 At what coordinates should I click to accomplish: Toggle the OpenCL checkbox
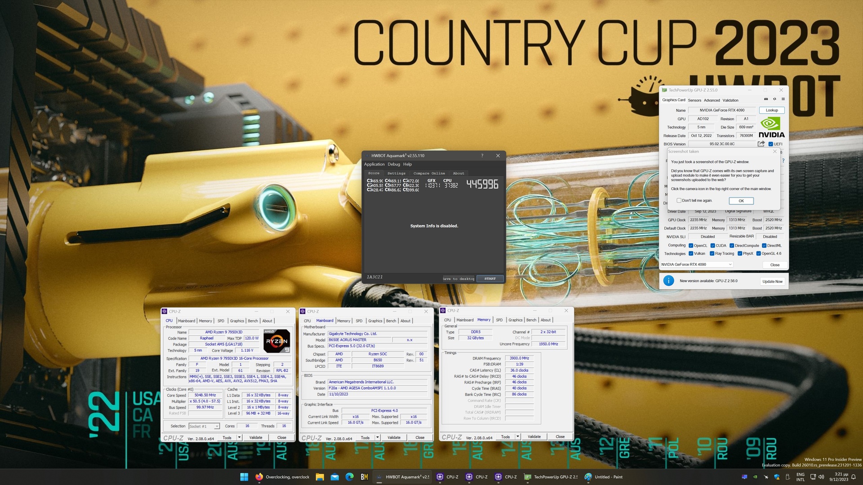click(691, 246)
